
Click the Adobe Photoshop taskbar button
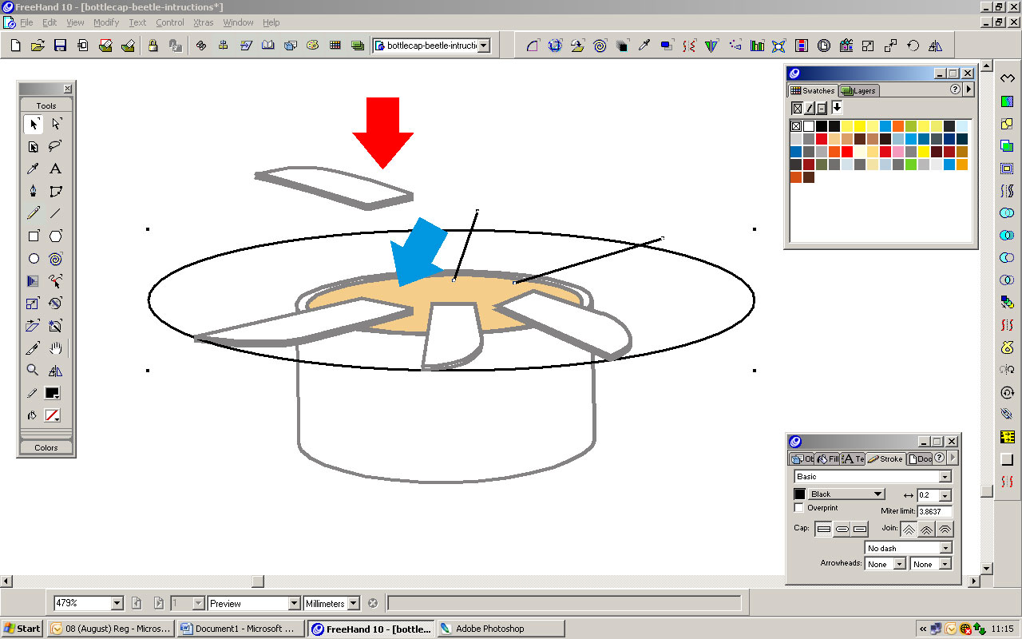(499, 628)
